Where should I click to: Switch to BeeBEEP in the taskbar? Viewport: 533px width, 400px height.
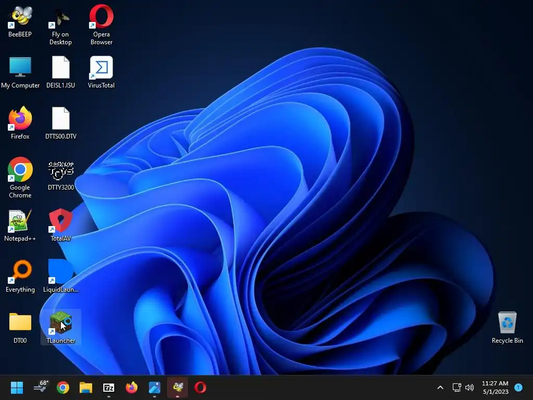177,387
